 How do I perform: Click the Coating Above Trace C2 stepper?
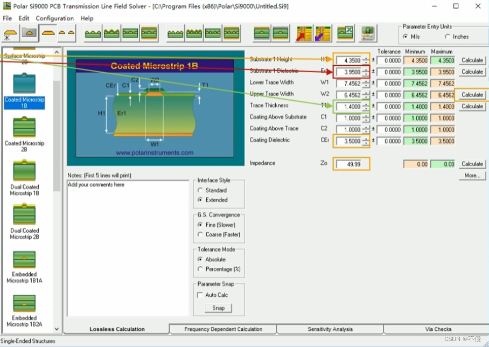point(366,129)
